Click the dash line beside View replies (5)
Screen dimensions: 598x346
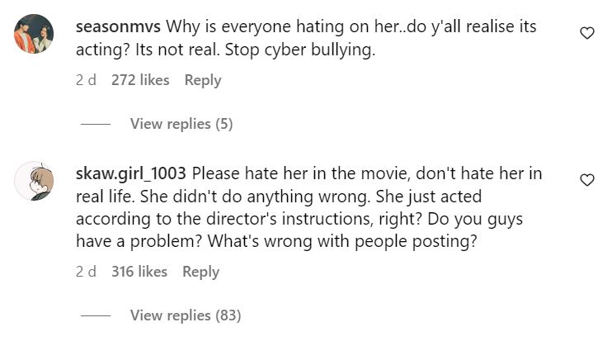click(x=96, y=125)
